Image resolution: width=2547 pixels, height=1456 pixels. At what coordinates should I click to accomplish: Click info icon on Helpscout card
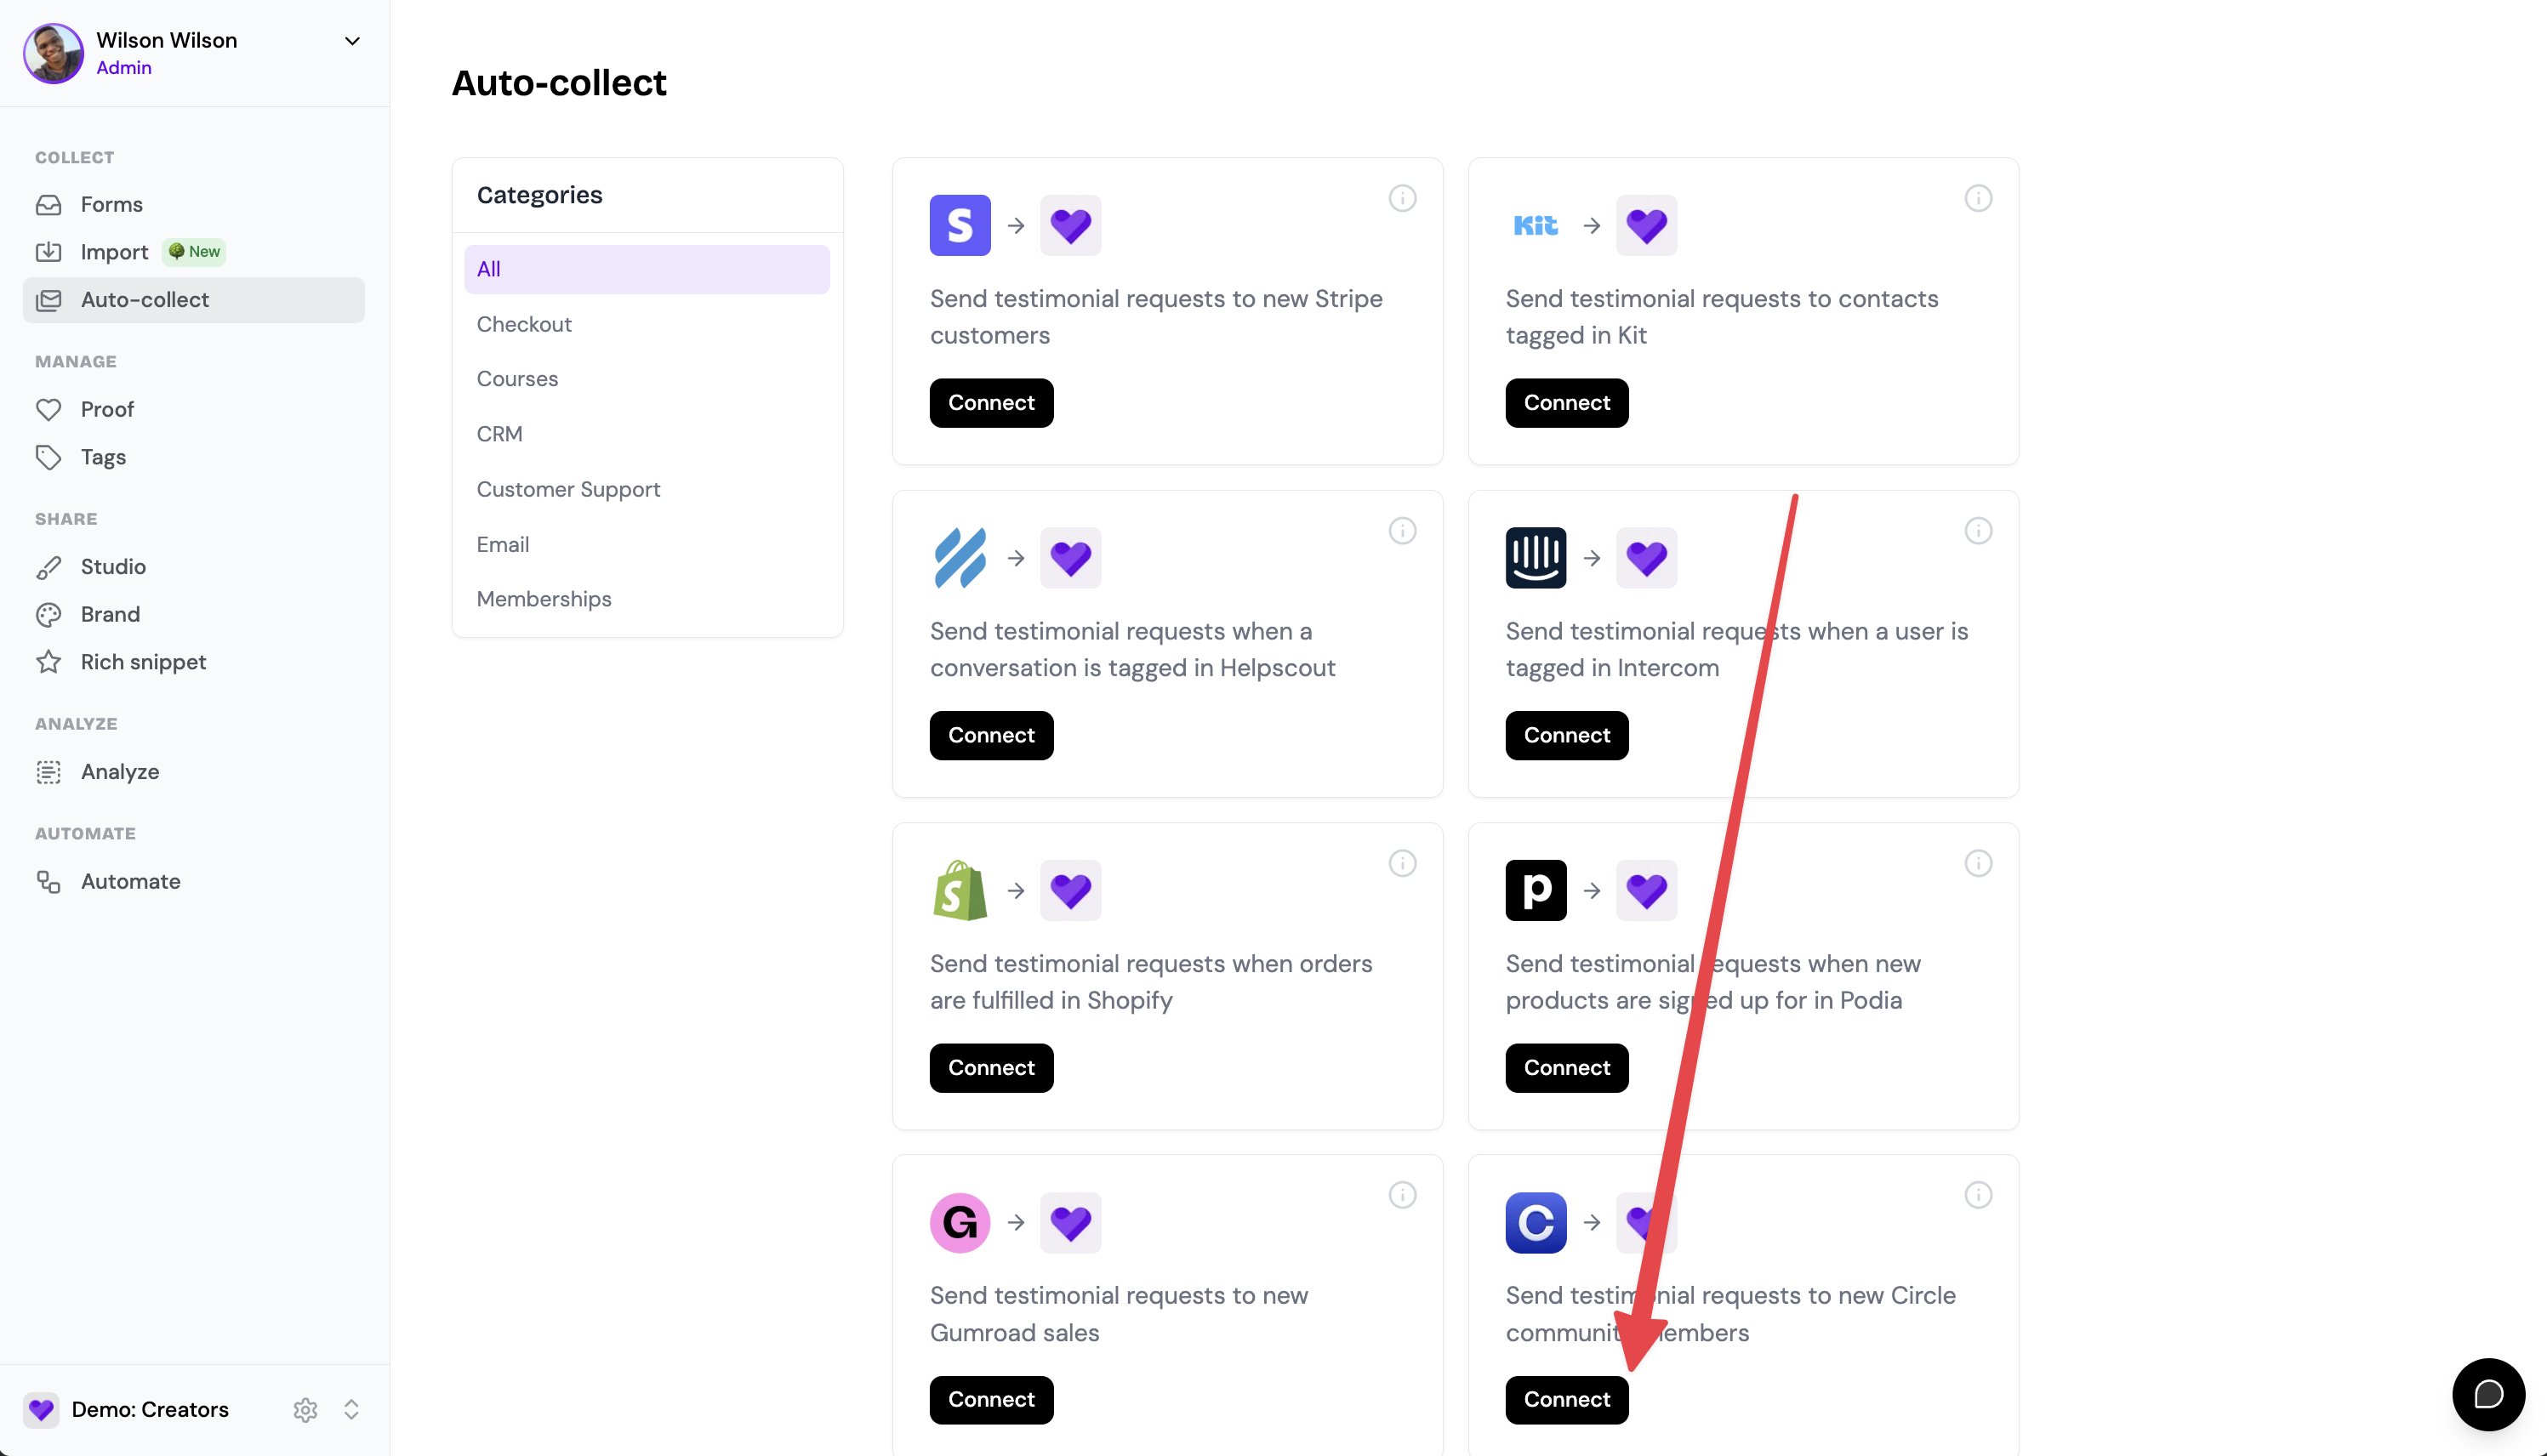(1402, 531)
